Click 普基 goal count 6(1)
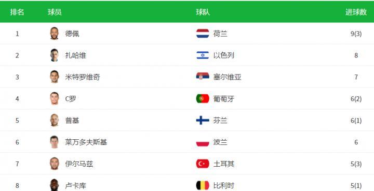 click(356, 121)
